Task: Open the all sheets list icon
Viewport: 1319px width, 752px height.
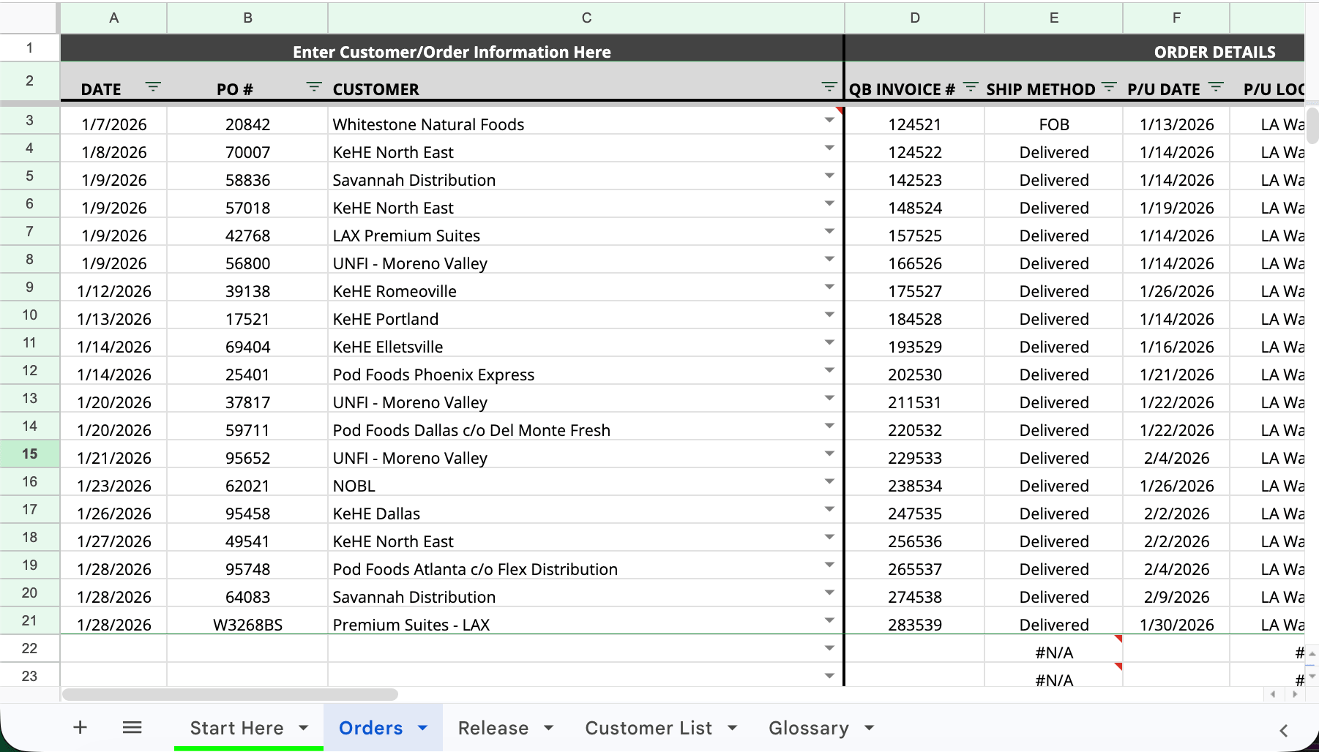Action: coord(132,727)
